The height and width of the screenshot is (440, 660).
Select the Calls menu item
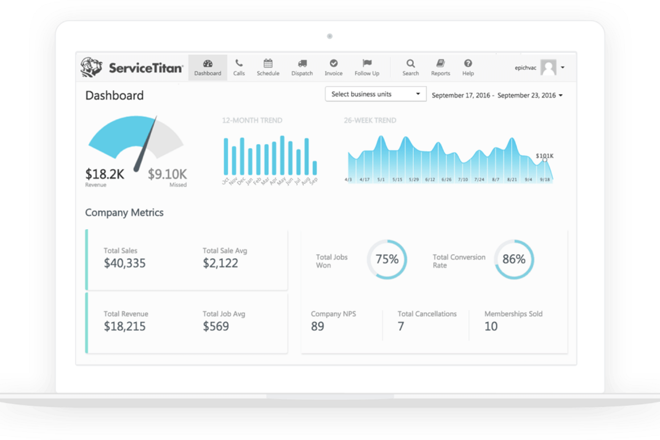(x=239, y=67)
